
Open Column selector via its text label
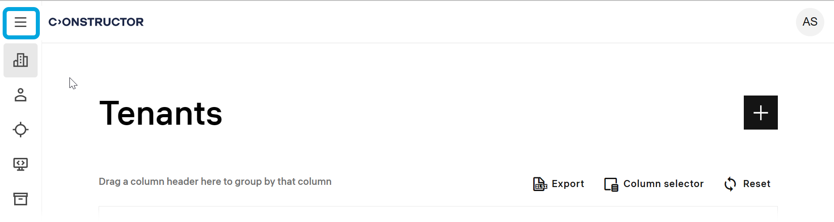click(x=663, y=184)
